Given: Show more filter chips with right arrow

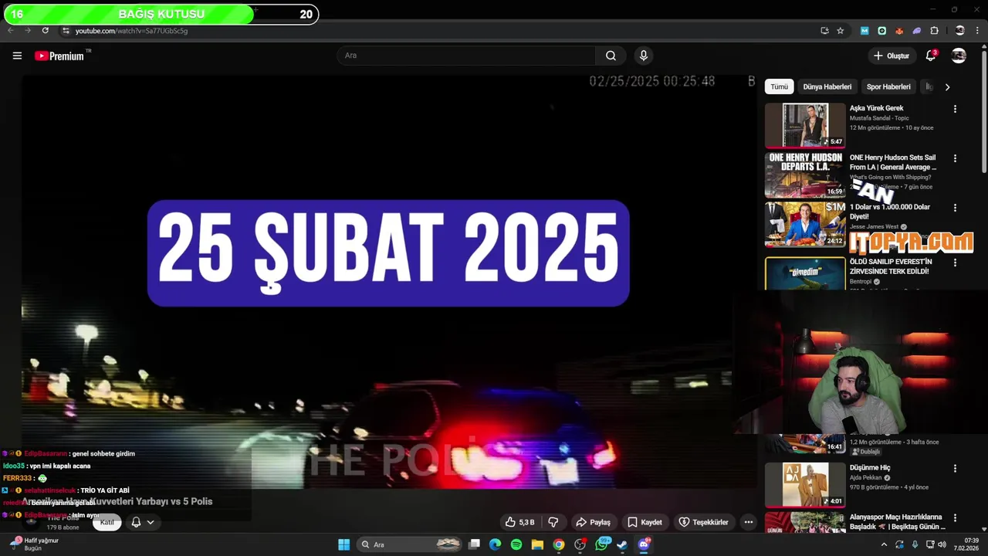Looking at the screenshot, I should point(947,86).
